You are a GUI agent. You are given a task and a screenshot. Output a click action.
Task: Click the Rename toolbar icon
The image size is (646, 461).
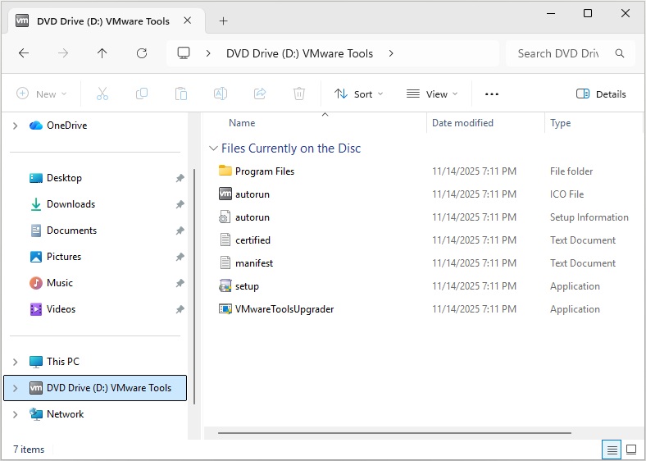pyautogui.click(x=221, y=94)
